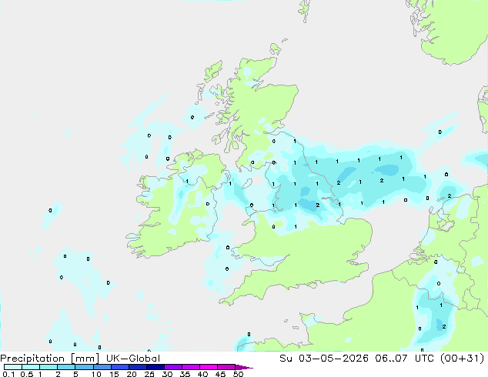The image size is (488, 377).
Task: Click the '(00+31)' forecast offset text
Action: (463, 359)
